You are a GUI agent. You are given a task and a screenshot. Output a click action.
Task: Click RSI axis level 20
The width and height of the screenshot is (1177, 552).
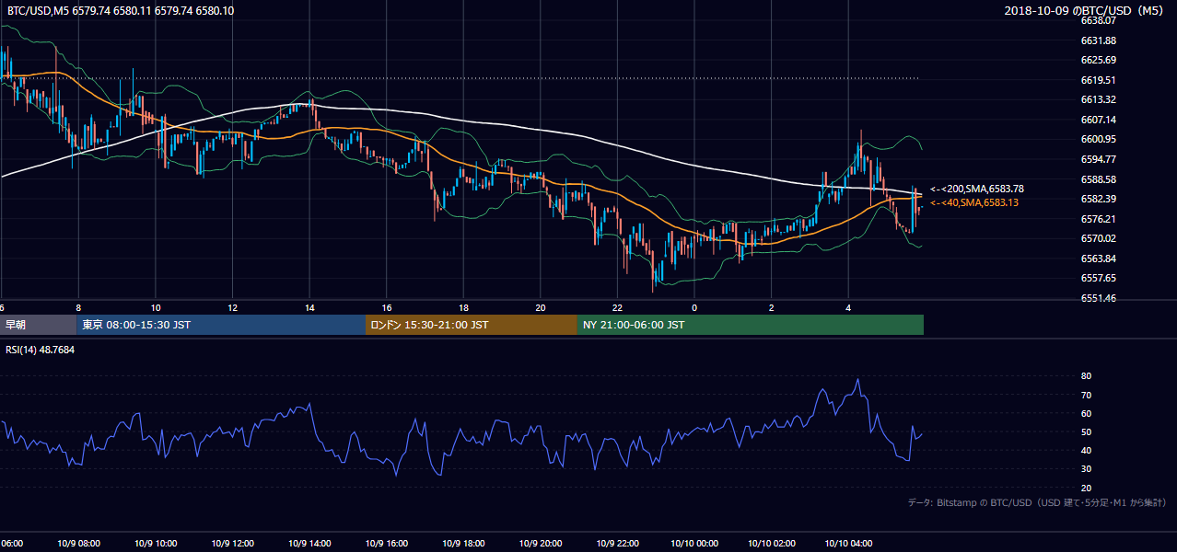[x=1086, y=488]
